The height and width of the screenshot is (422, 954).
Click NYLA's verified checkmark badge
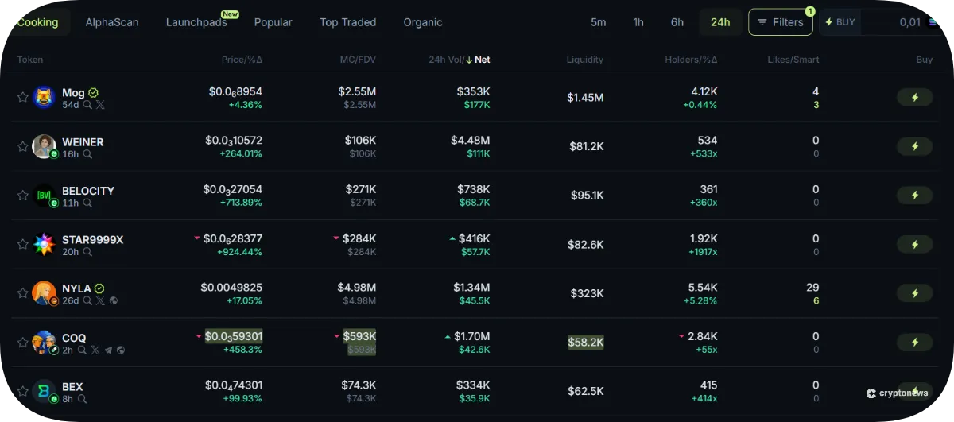click(99, 288)
